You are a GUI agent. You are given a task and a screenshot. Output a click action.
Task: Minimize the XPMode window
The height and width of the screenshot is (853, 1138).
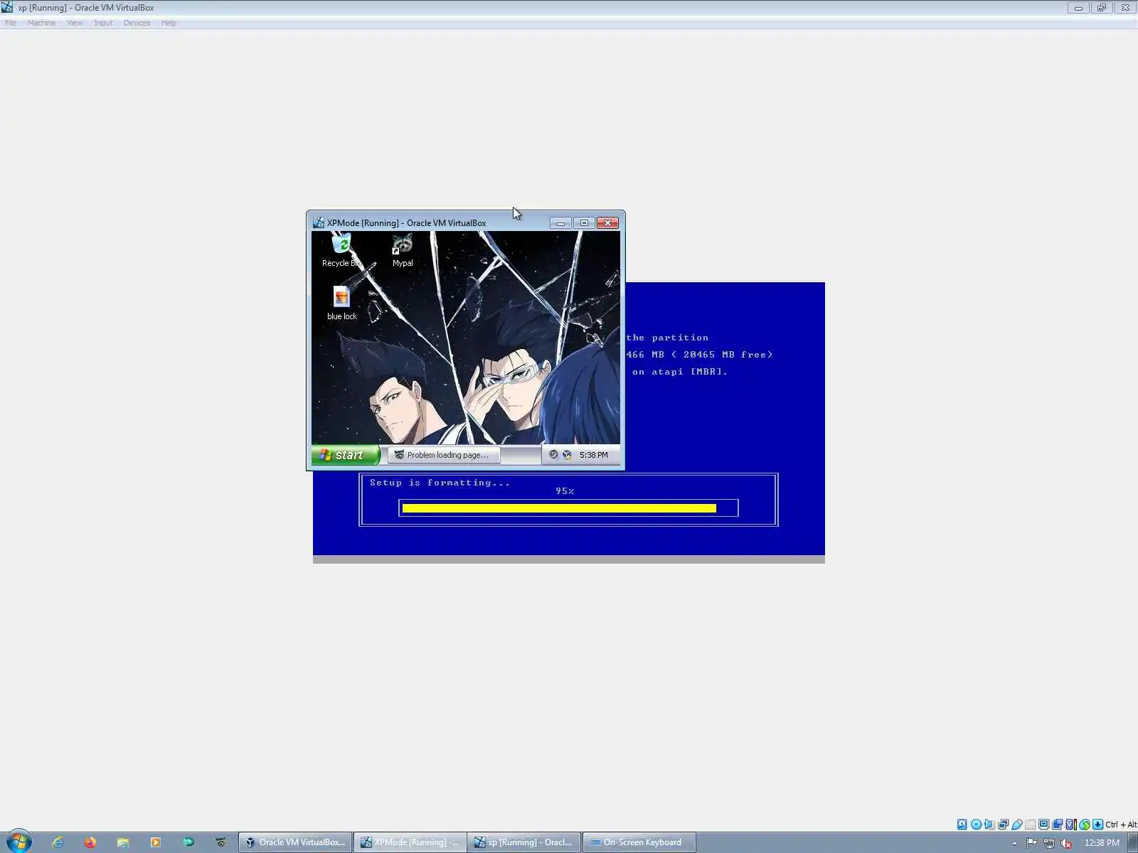coord(560,223)
